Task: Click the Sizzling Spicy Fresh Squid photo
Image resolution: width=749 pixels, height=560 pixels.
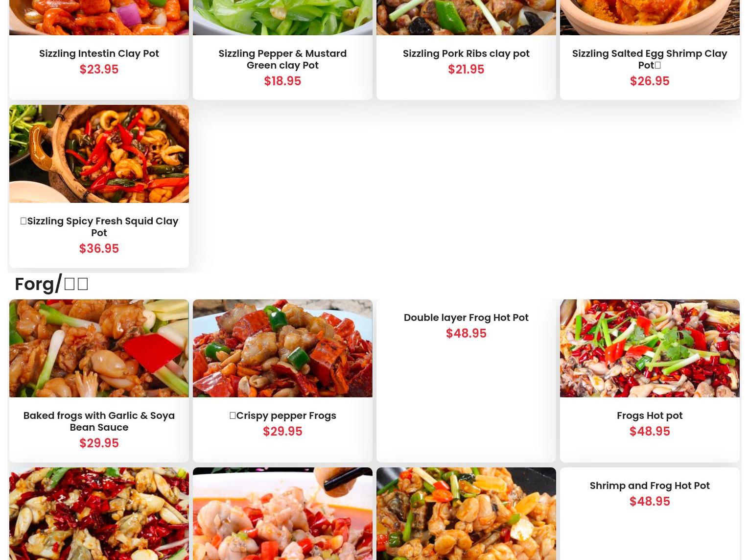Action: tap(99, 154)
